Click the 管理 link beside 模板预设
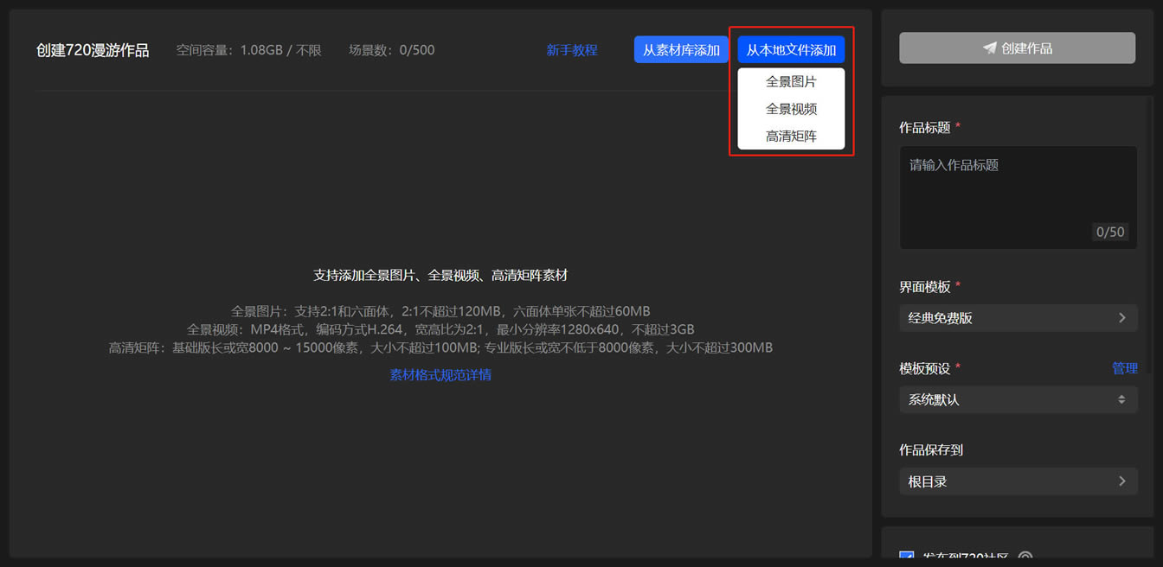The height and width of the screenshot is (567, 1163). pos(1125,368)
